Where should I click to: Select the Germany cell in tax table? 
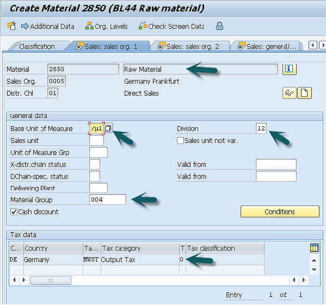click(x=53, y=259)
